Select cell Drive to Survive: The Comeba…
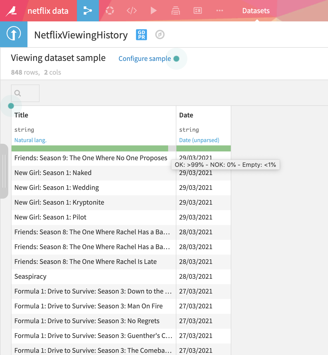 (x=94, y=350)
